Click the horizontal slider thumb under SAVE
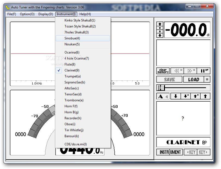This screenshot has width=221, height=169. tap(161, 88)
